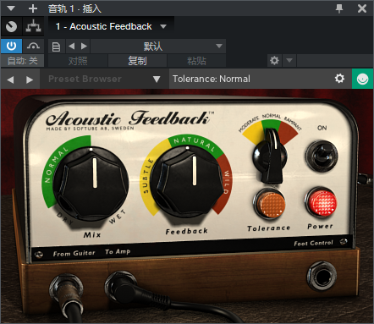Open the preset file page icon
The image size is (374, 324).
click(x=56, y=47)
